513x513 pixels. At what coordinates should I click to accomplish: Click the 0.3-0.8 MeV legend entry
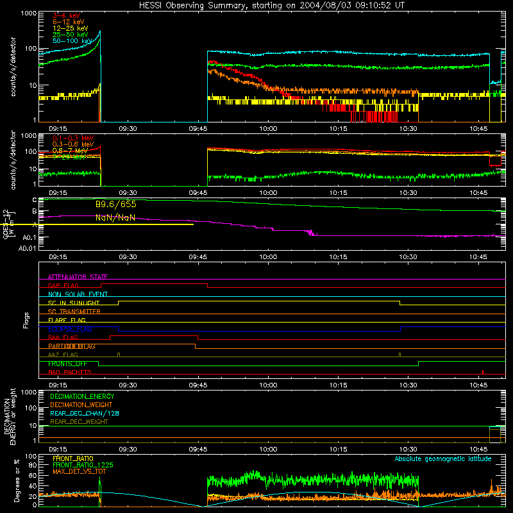73,144
